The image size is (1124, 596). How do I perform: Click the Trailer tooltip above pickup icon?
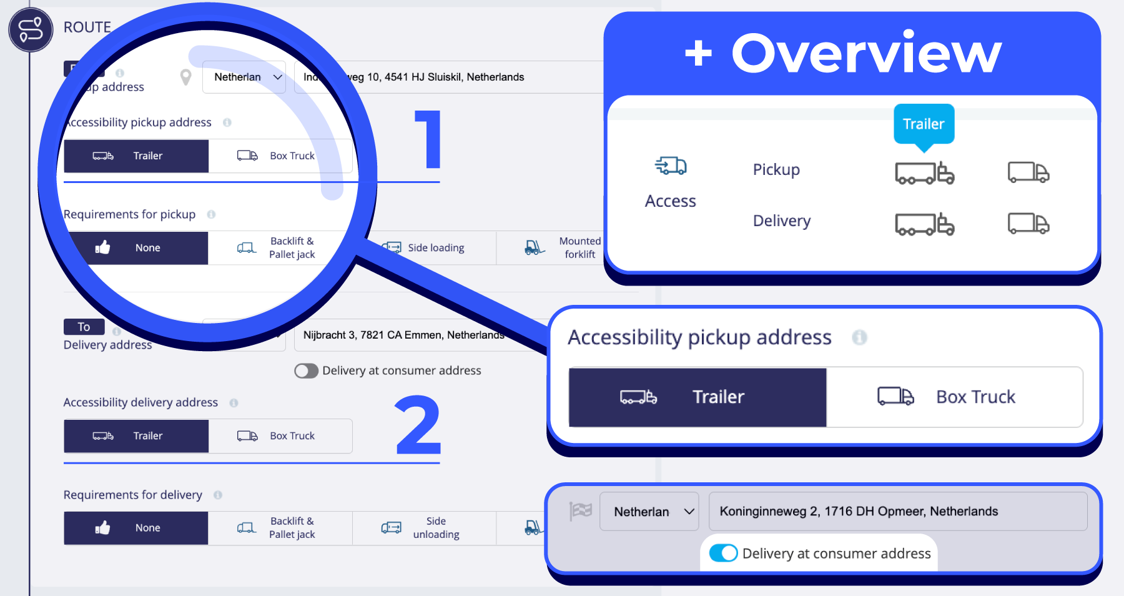pyautogui.click(x=924, y=124)
